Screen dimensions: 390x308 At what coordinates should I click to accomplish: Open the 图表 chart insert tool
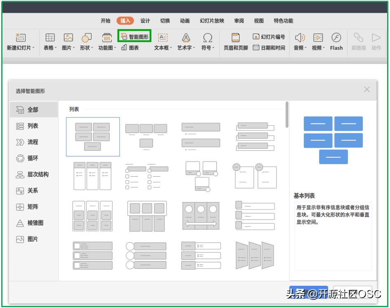[x=131, y=47]
